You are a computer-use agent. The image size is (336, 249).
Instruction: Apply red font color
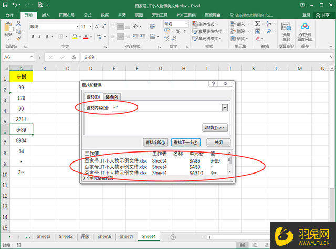point(86,36)
